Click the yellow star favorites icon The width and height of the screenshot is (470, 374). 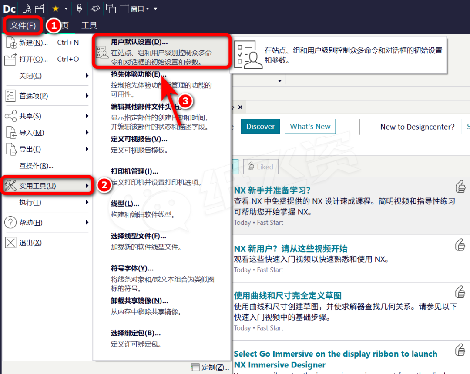tap(55, 8)
